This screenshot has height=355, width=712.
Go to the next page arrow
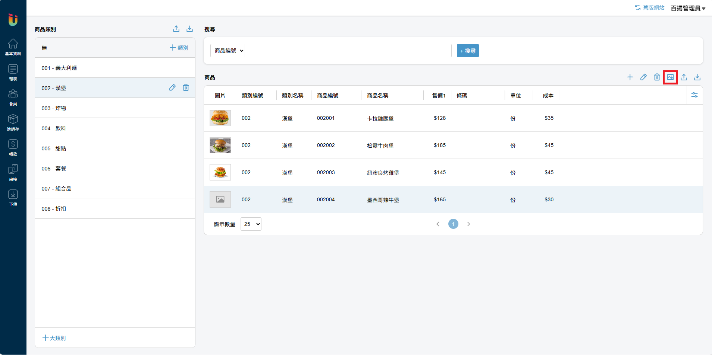point(468,224)
